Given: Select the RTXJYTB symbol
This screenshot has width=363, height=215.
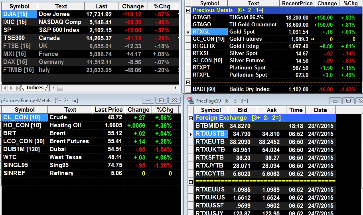Looking at the screenshot, I should tap(211, 166).
